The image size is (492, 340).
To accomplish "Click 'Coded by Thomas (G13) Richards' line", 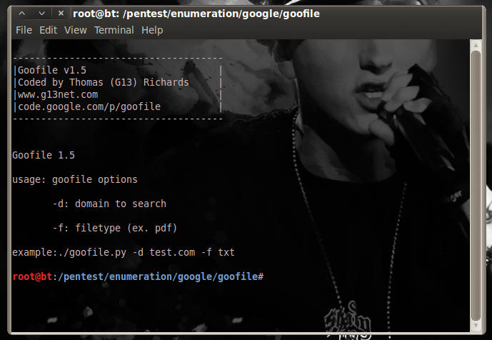I will click(104, 82).
